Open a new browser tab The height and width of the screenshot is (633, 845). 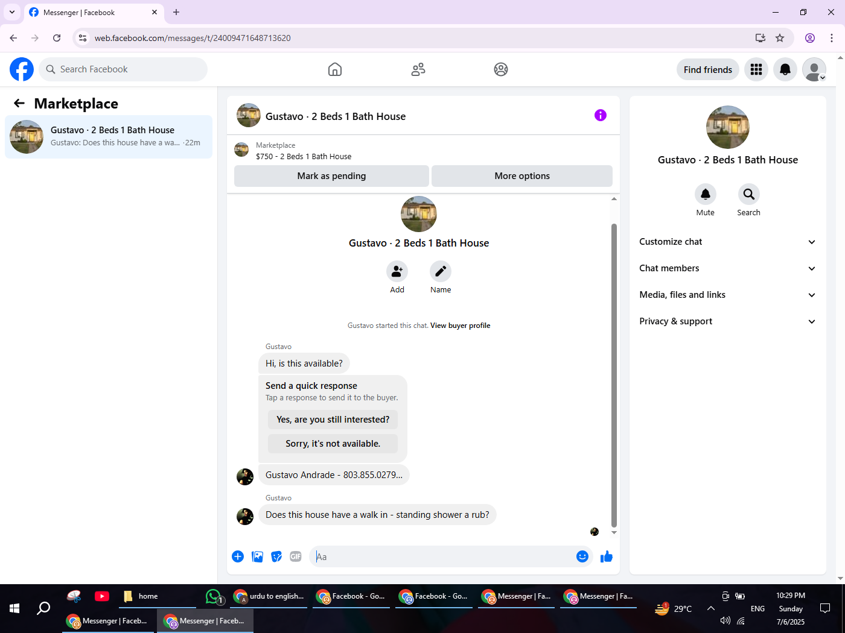176,12
